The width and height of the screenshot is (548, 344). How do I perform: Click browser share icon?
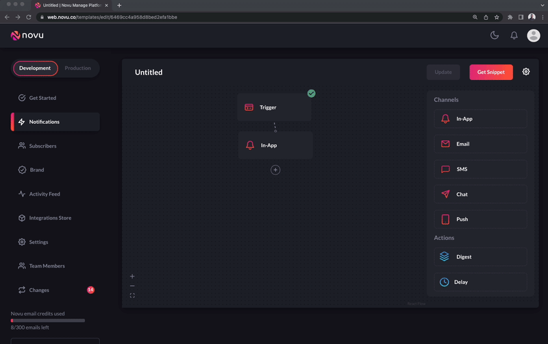486,17
